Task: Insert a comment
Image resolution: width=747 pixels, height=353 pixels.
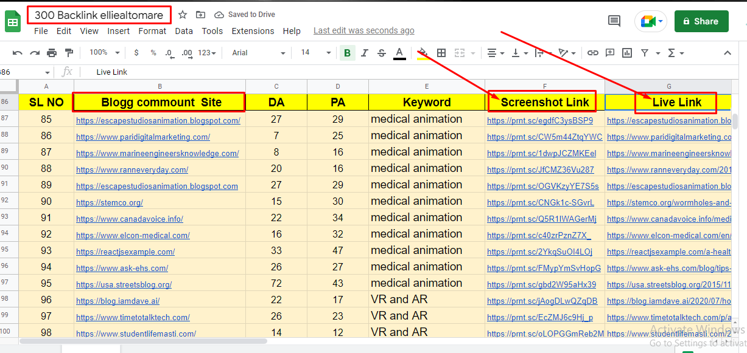Action: (609, 53)
